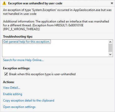Click the 'Troubleshooting tips:' heading

(x=18, y=37)
